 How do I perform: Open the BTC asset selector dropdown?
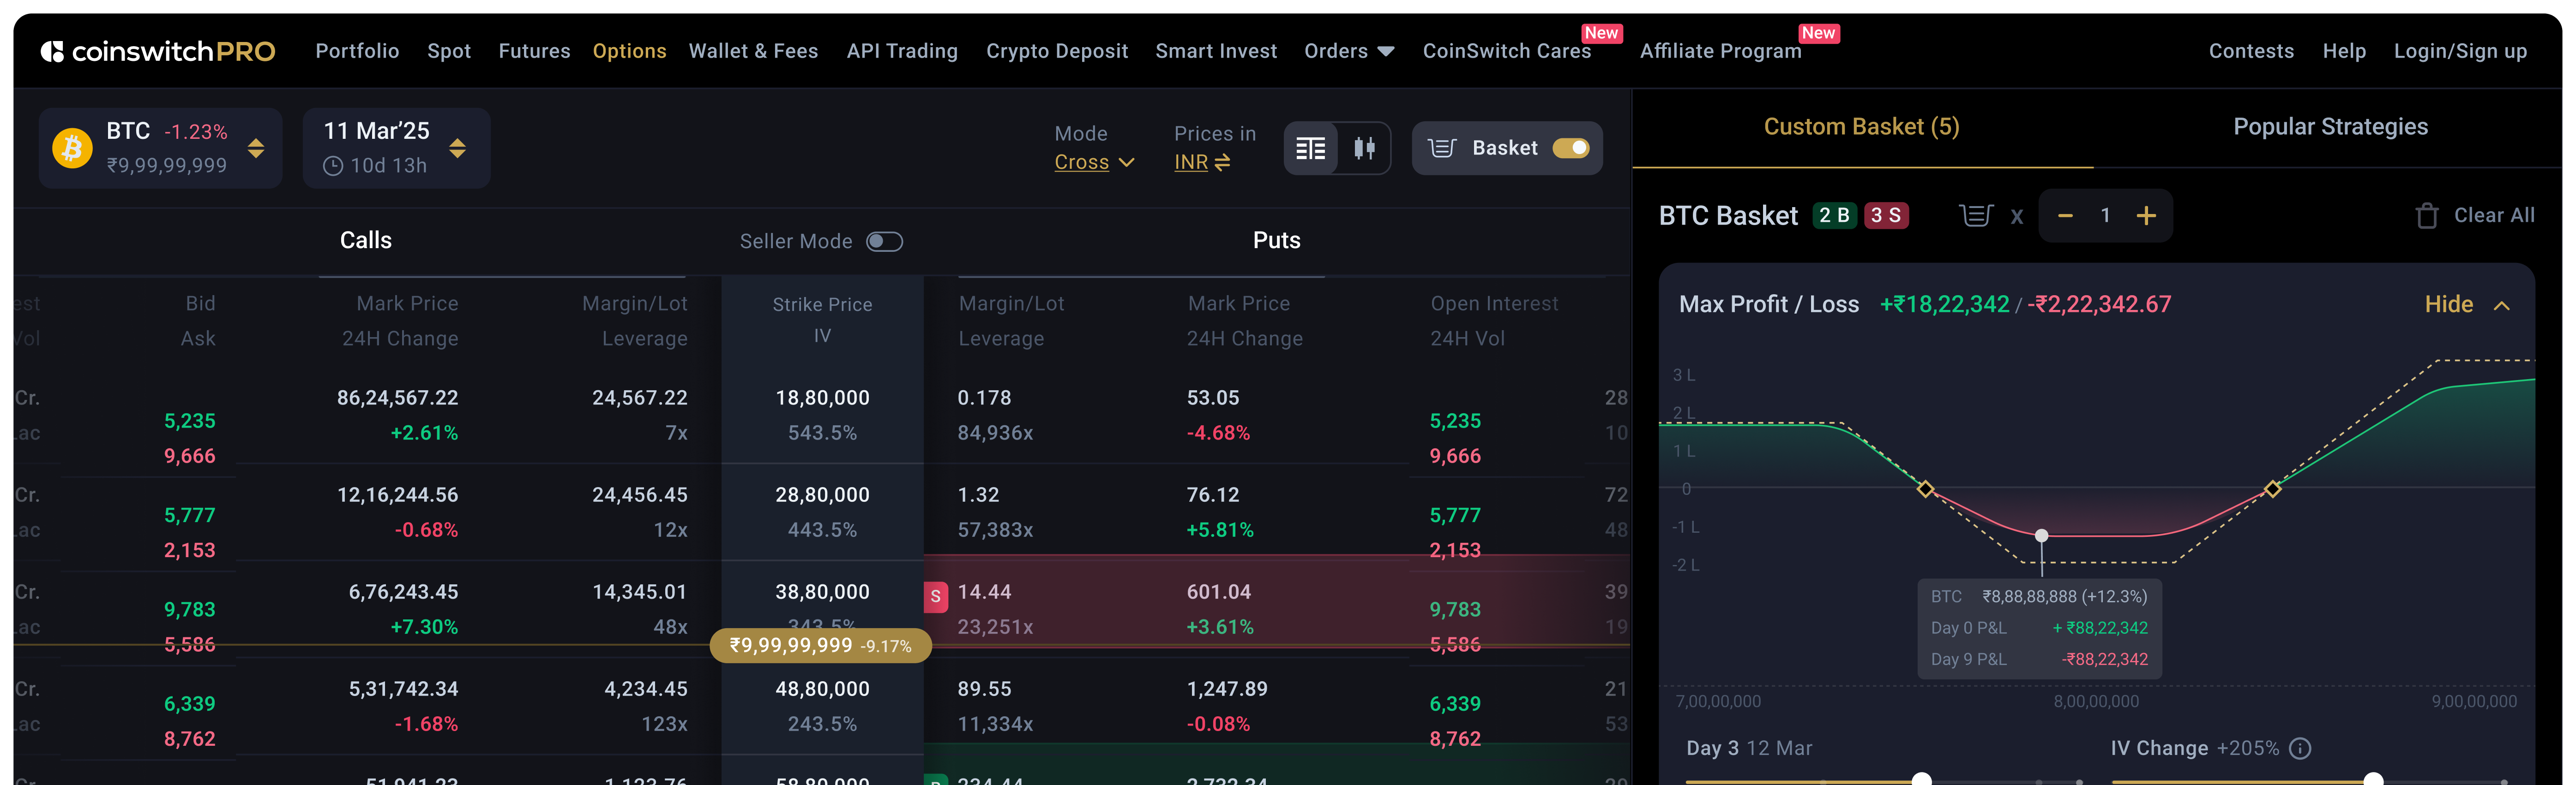point(256,148)
